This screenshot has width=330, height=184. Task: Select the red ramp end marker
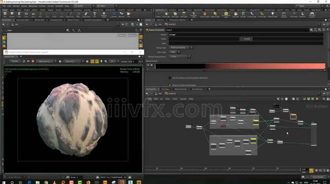325,70
